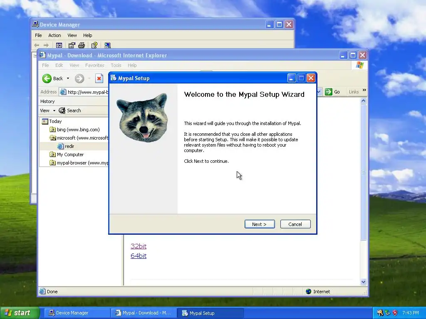
Task: Click the red security shield tray icon
Action: (x=395, y=313)
